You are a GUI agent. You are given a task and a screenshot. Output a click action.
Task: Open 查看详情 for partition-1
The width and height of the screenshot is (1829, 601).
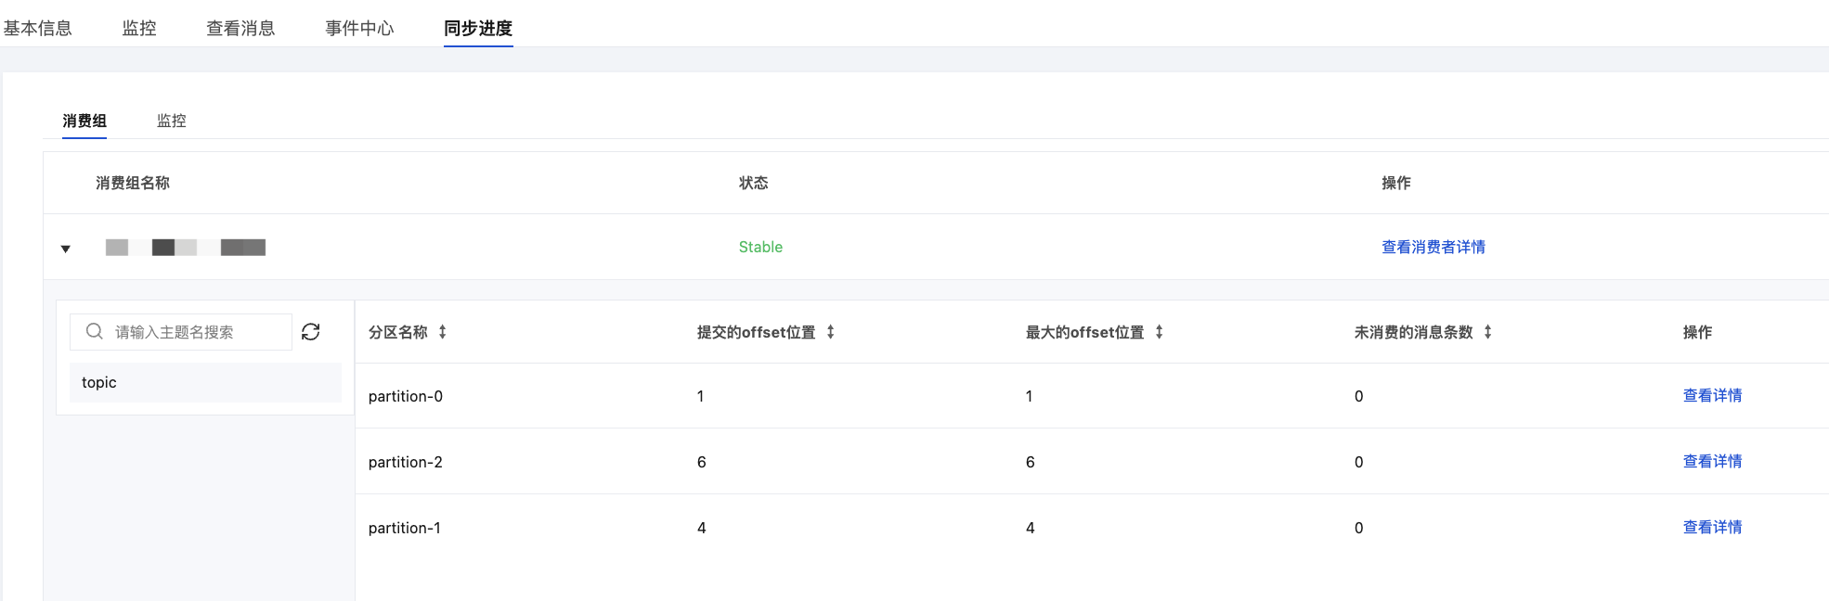(1712, 528)
